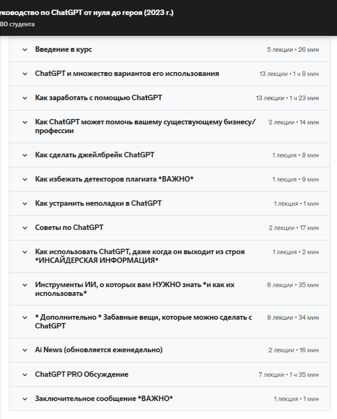Expand the fun things with ChatGPT section

pyautogui.click(x=25, y=317)
